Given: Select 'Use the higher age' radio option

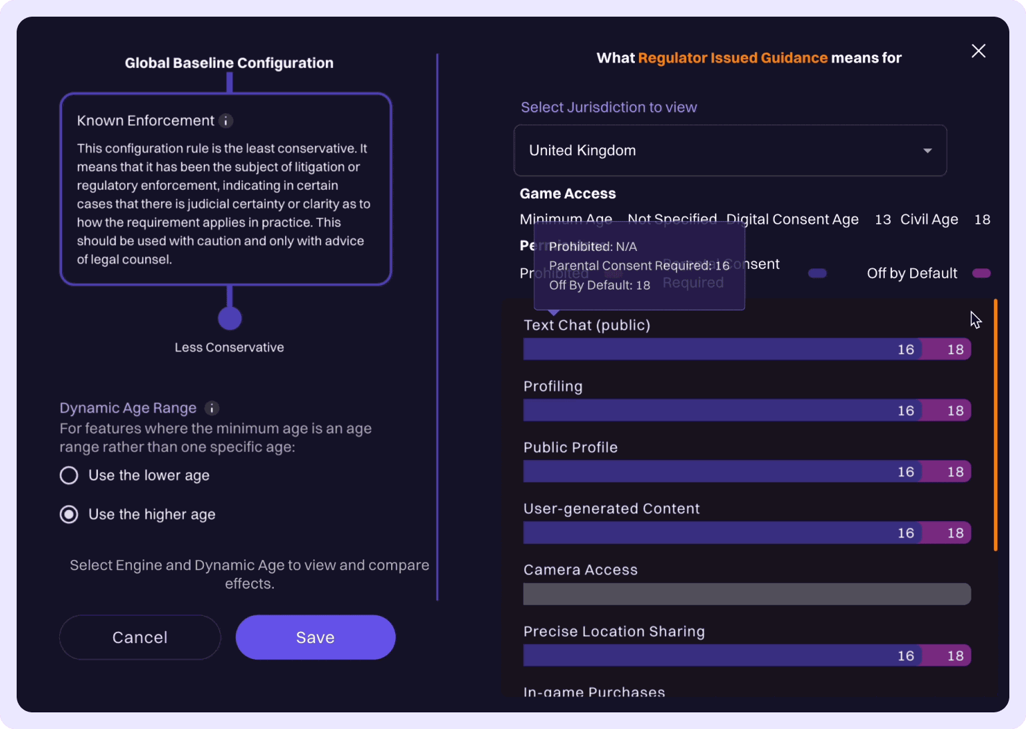Looking at the screenshot, I should (69, 515).
